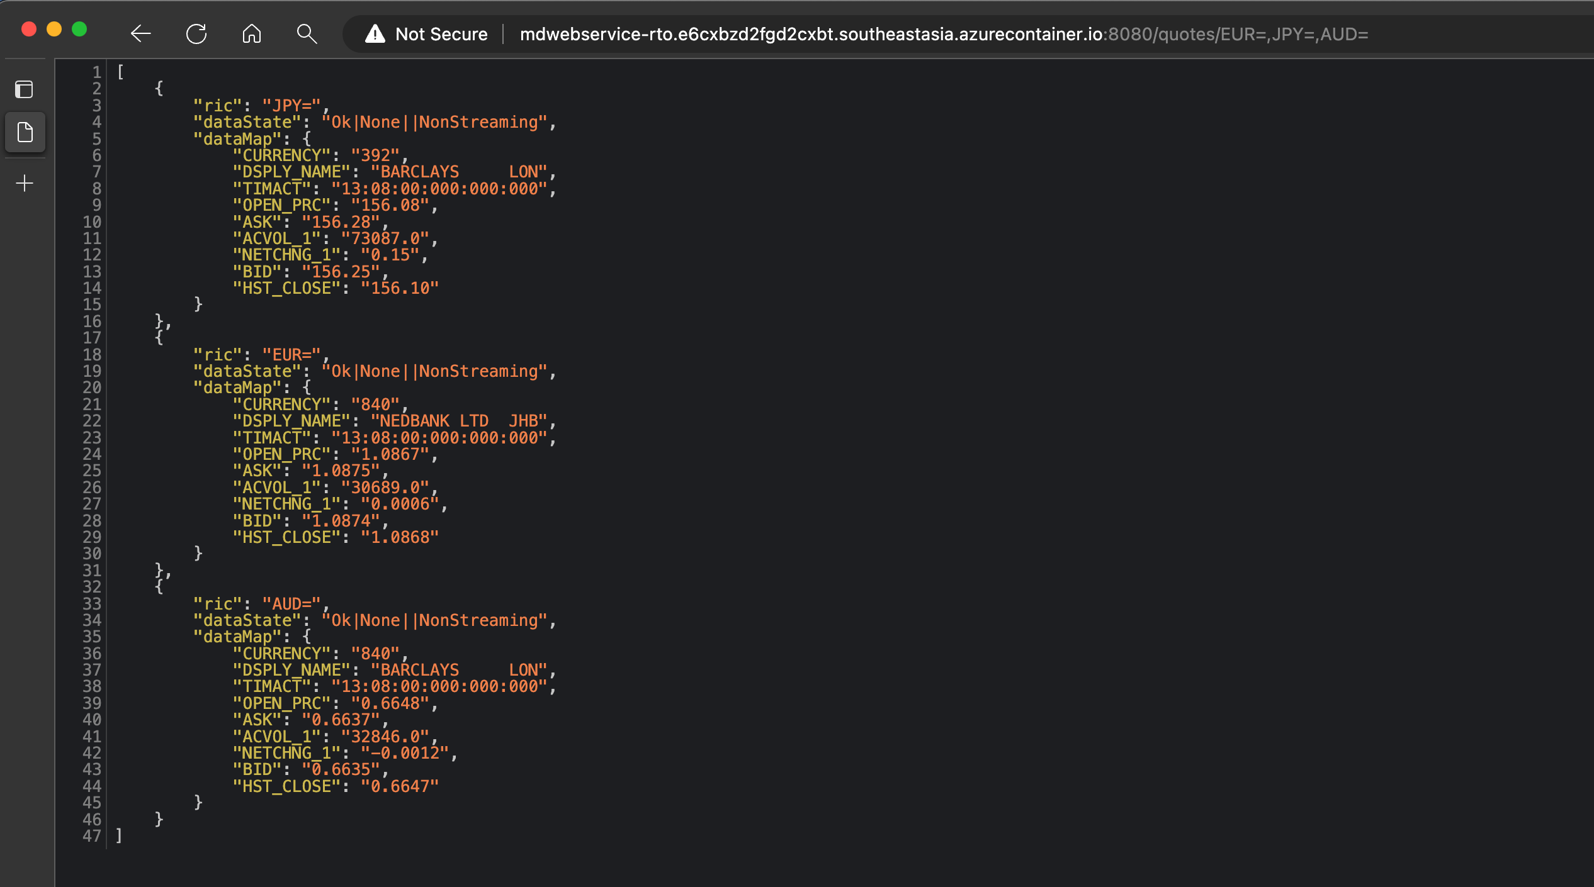Click NETCHNG_1 value "-0.0012"
This screenshot has height=887, width=1594.
point(405,753)
